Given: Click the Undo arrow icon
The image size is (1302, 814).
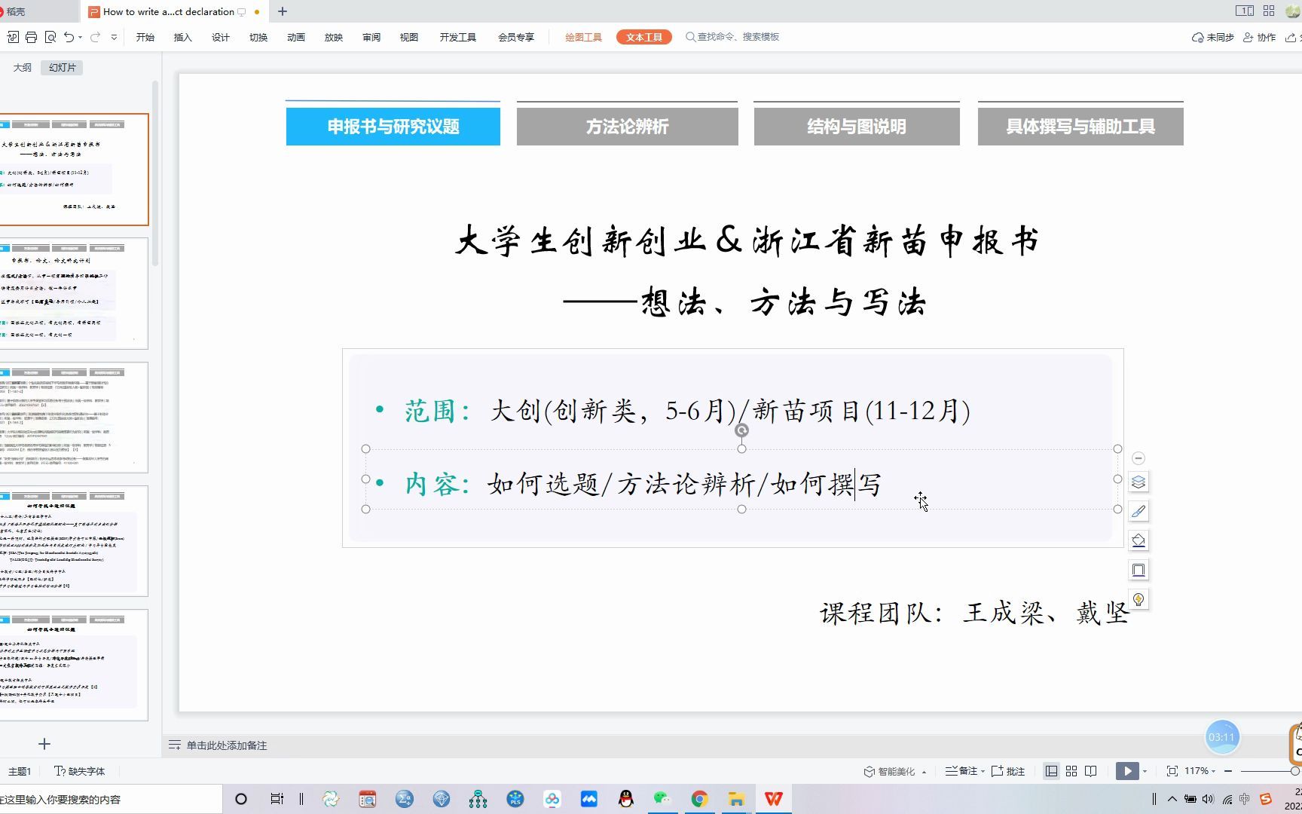Looking at the screenshot, I should (x=69, y=37).
